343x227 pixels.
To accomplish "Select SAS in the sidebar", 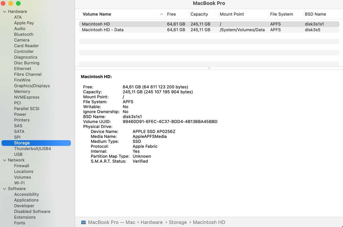I will point(18,126).
